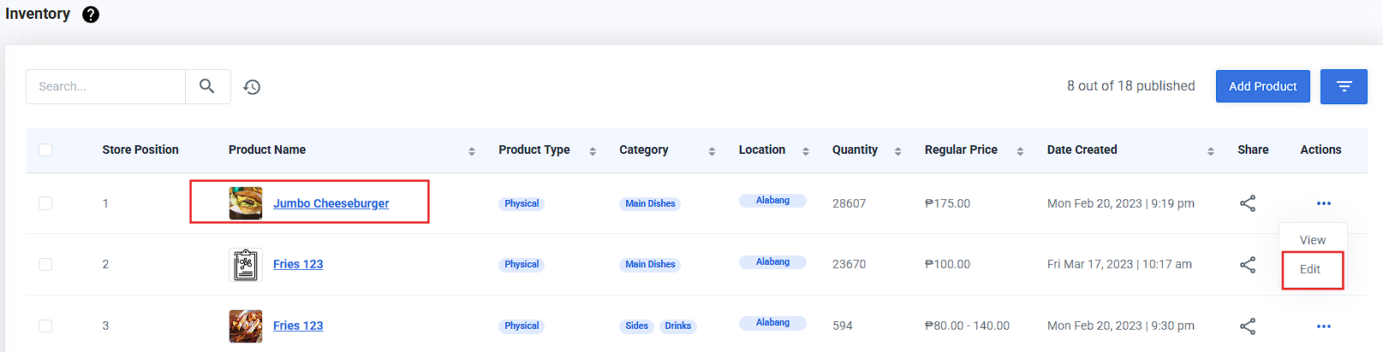1383x352 pixels.
Task: Select View from the actions menu
Action: click(1313, 240)
